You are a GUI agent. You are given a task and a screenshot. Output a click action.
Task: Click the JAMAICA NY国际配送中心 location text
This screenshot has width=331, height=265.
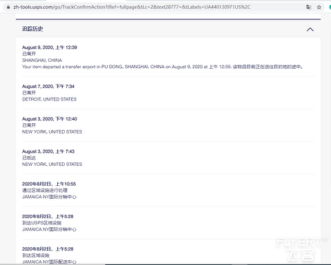pyautogui.click(x=49, y=262)
